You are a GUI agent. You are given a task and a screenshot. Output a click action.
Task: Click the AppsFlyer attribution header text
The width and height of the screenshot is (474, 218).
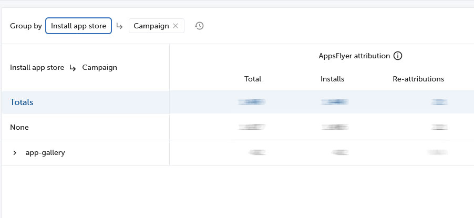[354, 56]
